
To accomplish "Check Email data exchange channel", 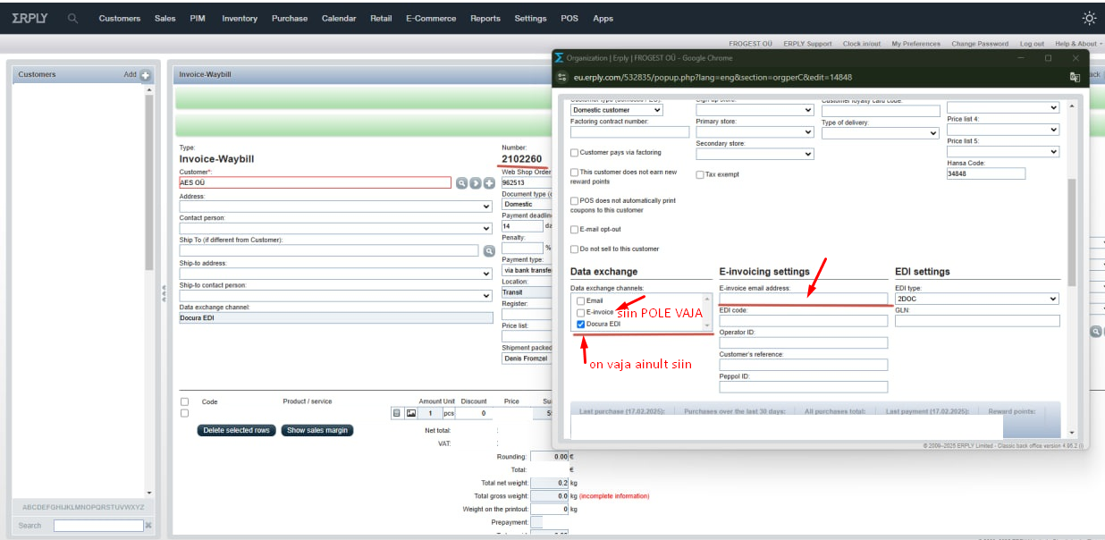I will [x=581, y=301].
